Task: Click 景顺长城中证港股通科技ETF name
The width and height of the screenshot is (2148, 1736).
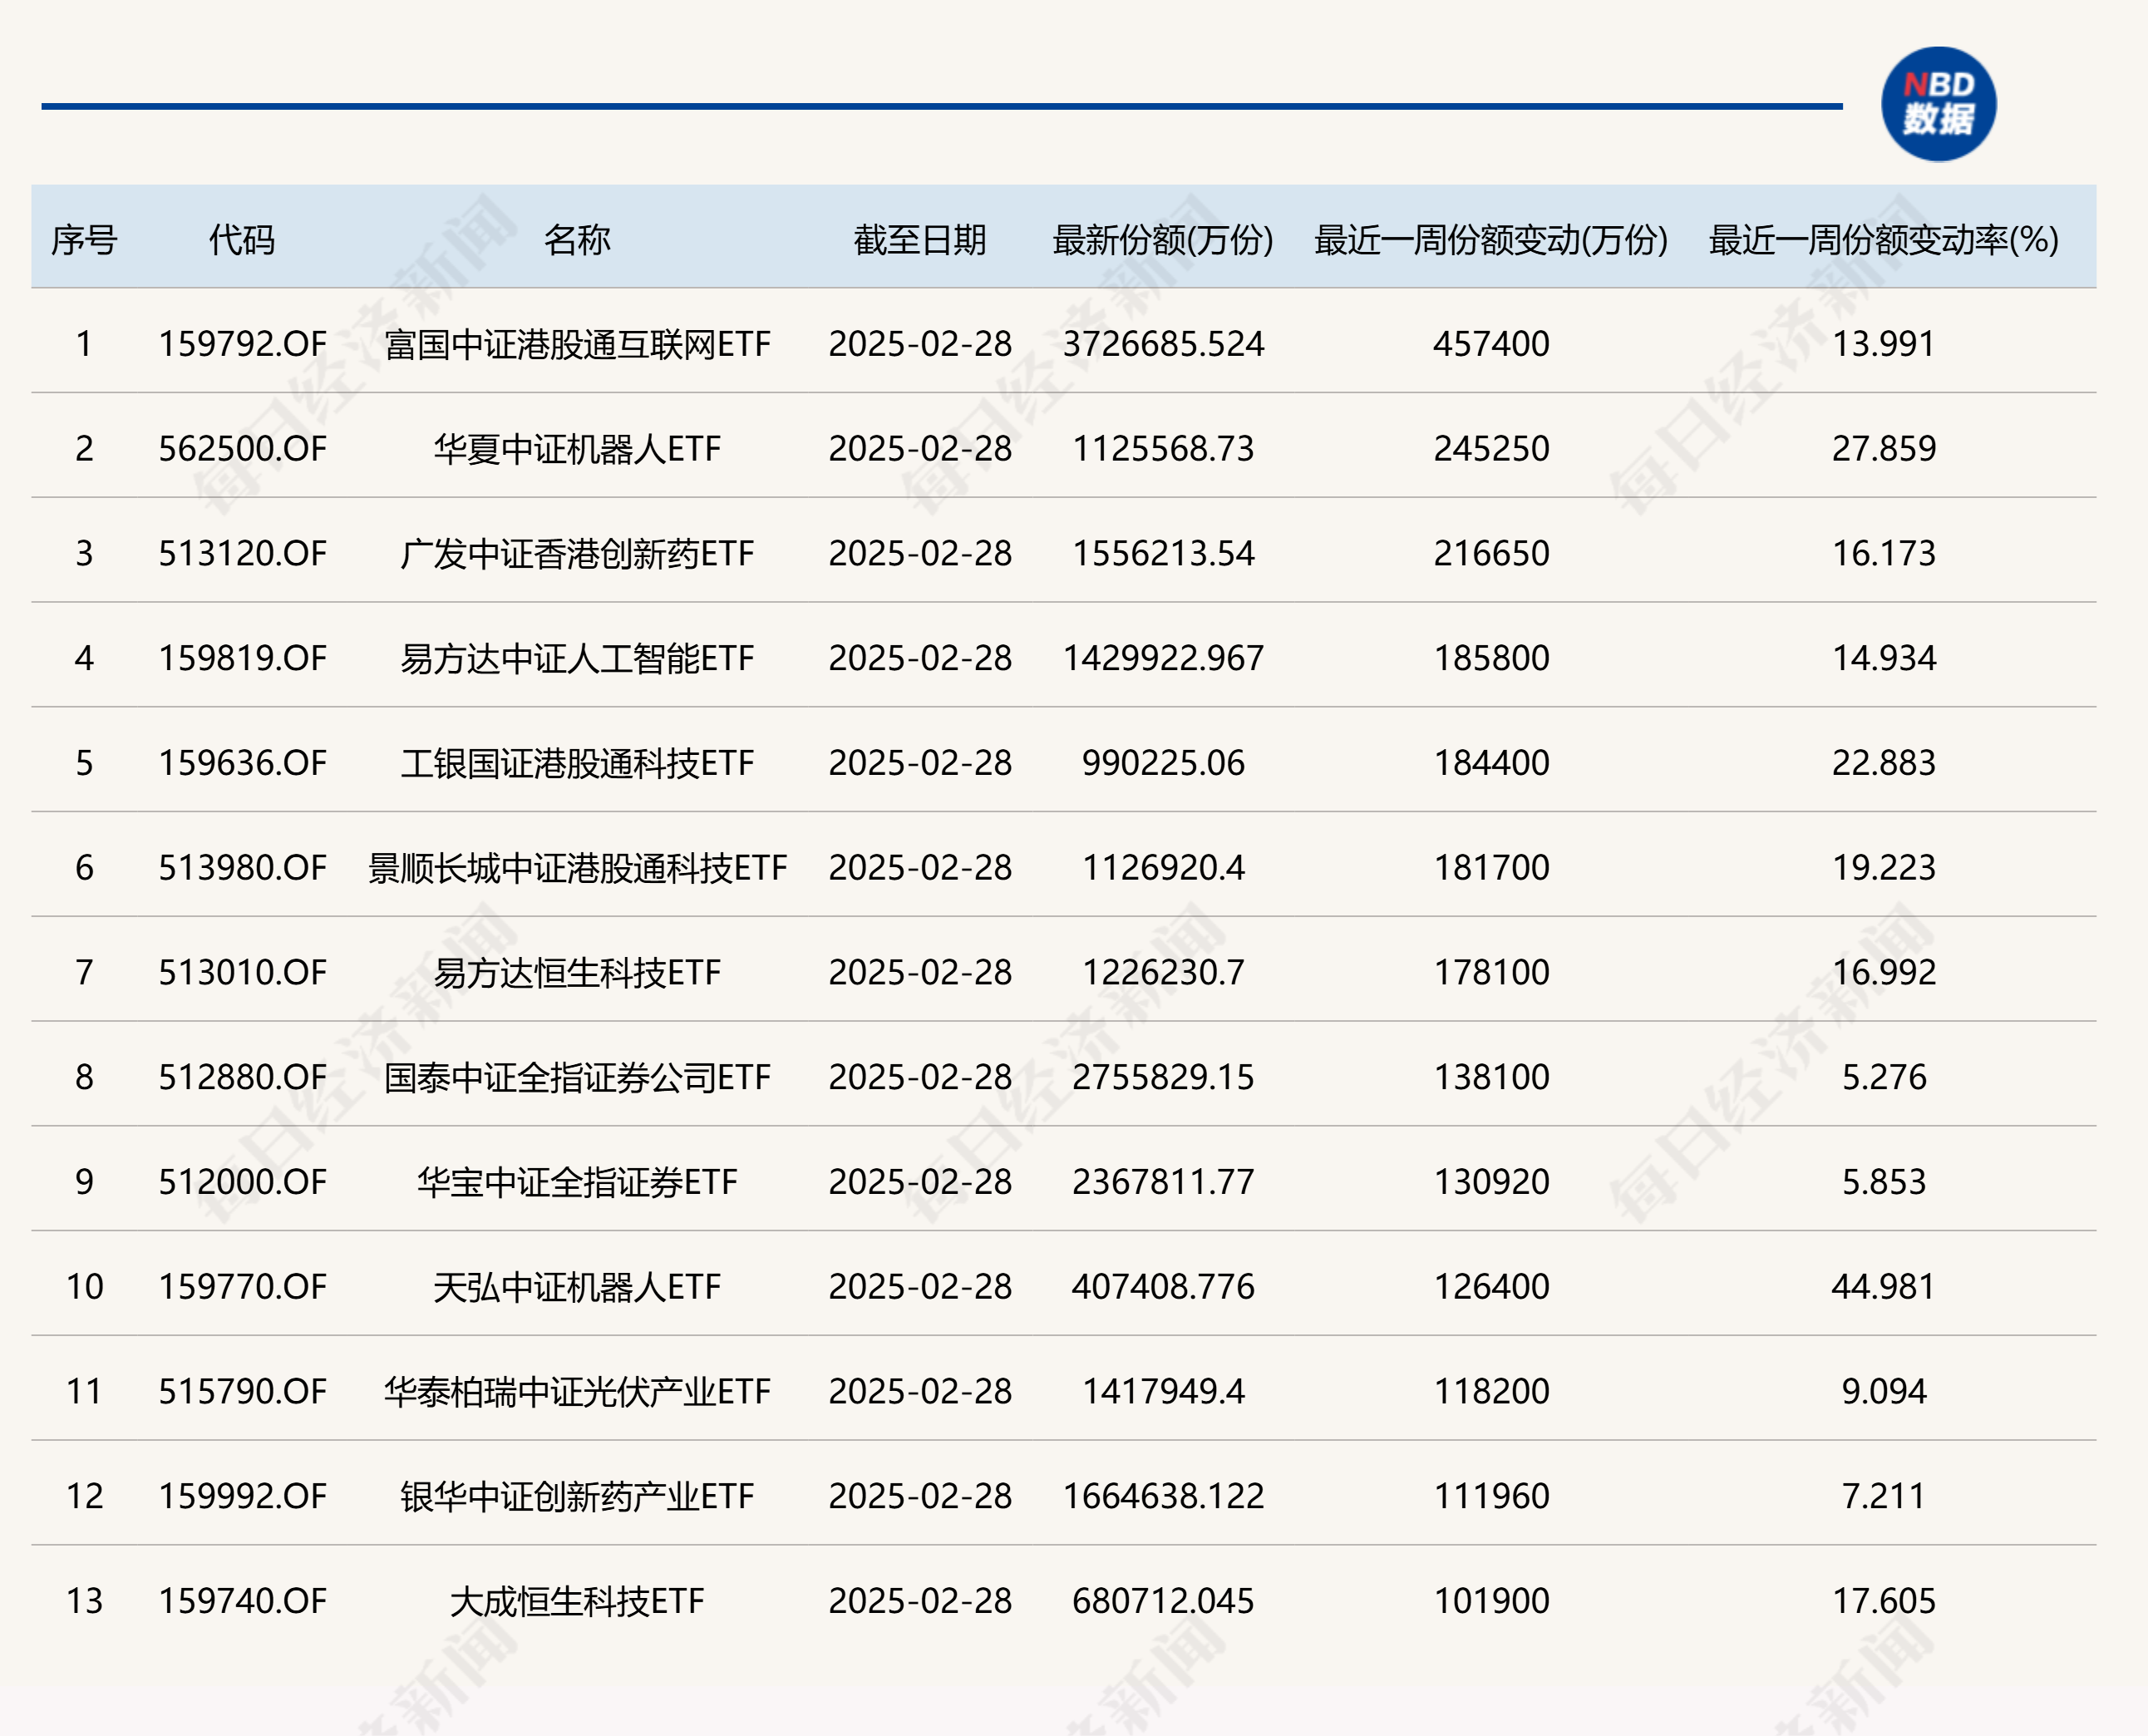Action: [577, 869]
